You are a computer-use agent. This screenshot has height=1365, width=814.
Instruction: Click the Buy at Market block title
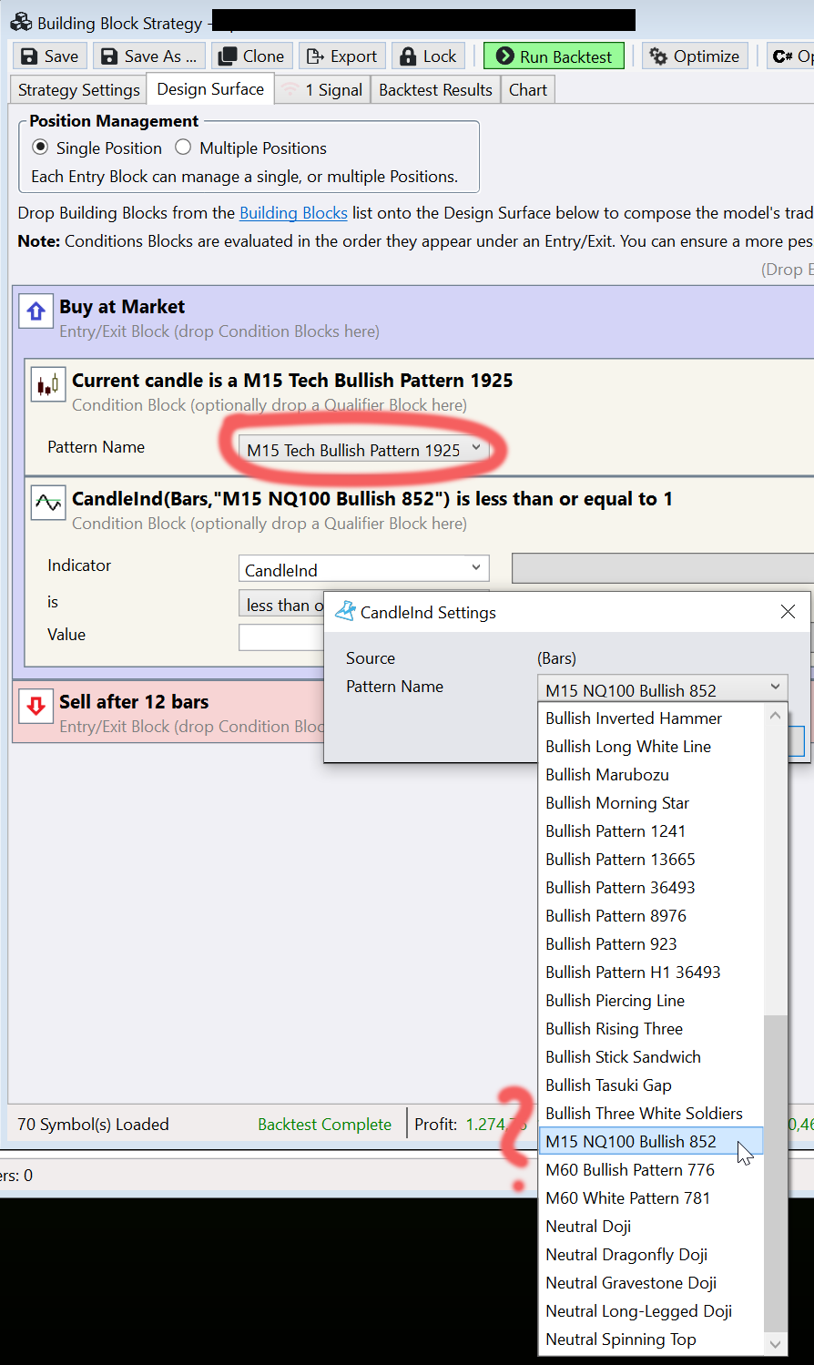[122, 307]
